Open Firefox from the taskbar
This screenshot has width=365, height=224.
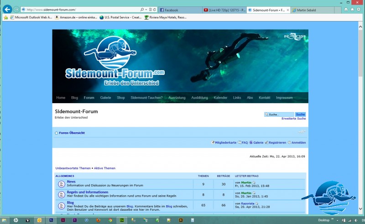point(98,220)
